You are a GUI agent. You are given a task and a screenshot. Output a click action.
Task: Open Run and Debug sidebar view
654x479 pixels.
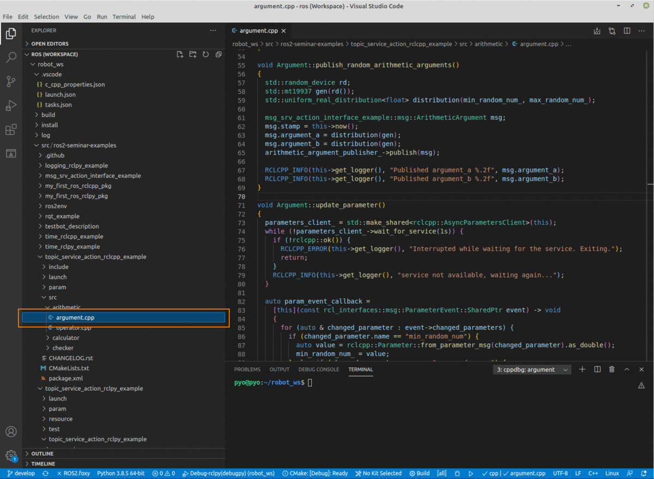[11, 106]
